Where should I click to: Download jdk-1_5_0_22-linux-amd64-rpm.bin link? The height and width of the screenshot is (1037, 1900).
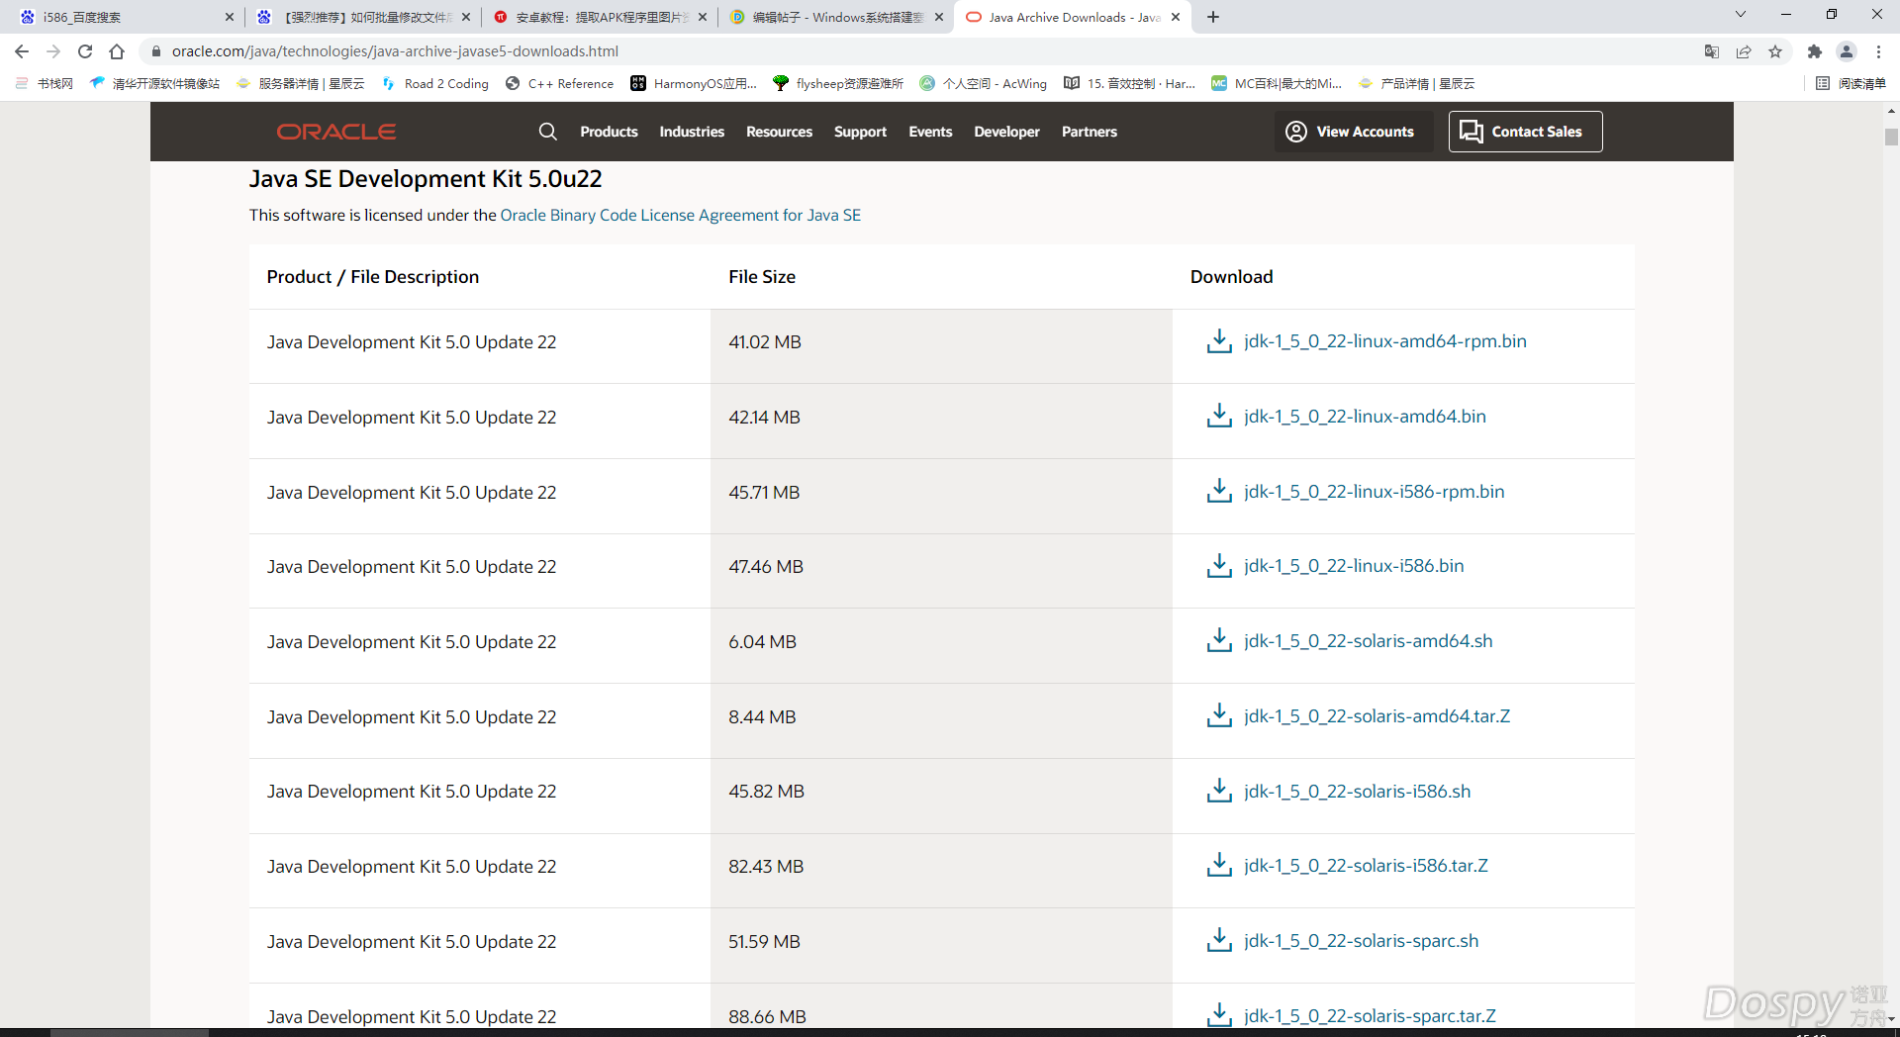tap(1384, 341)
